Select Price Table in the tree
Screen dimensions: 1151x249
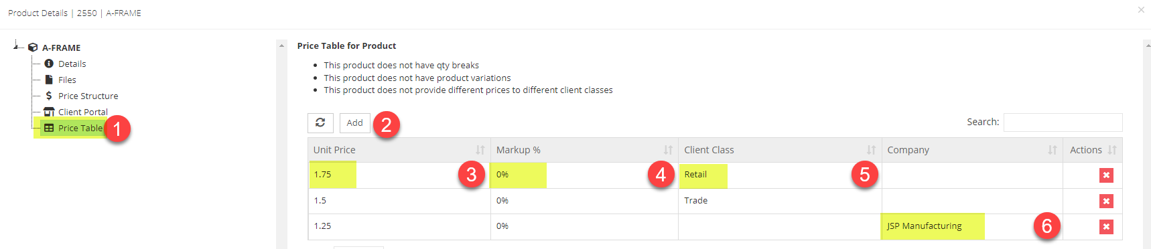point(80,128)
